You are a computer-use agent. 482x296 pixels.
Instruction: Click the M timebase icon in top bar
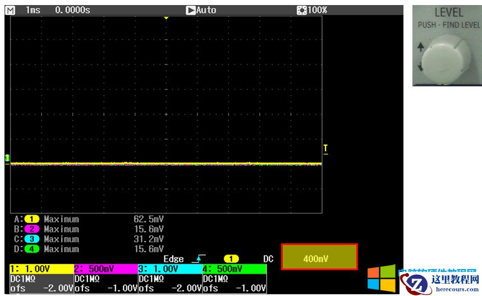click(11, 10)
